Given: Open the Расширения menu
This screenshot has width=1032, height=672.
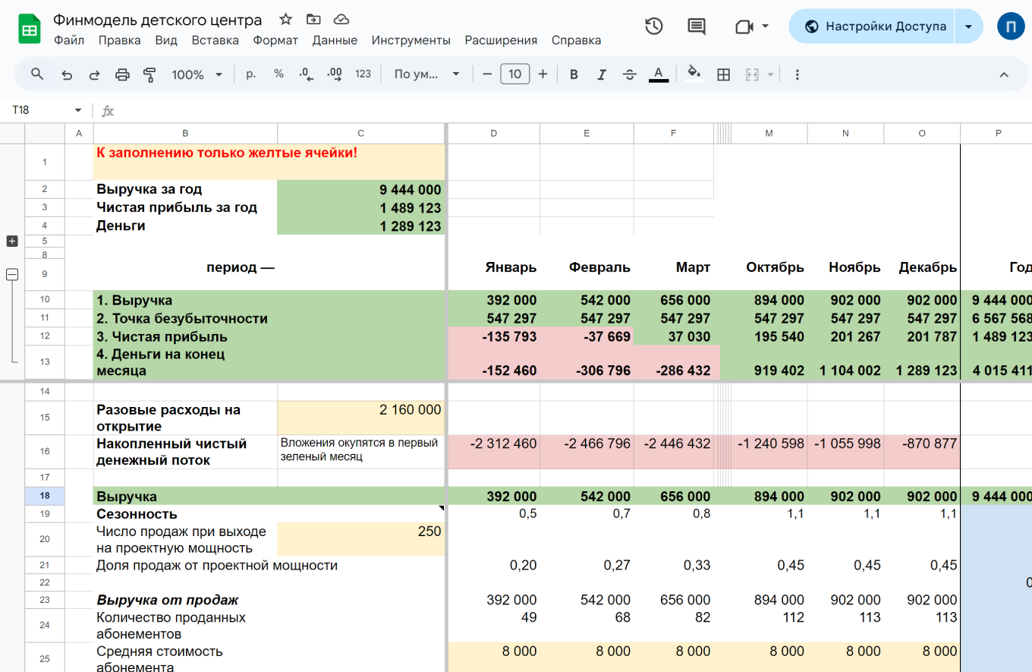Looking at the screenshot, I should point(501,40).
